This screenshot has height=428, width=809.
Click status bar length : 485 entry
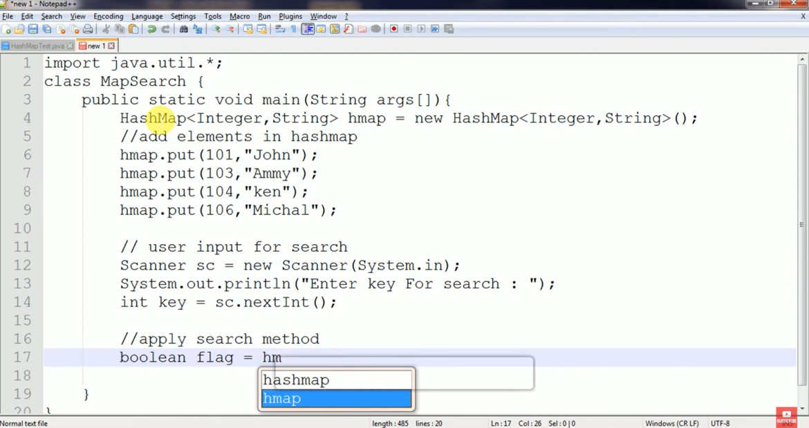point(390,423)
